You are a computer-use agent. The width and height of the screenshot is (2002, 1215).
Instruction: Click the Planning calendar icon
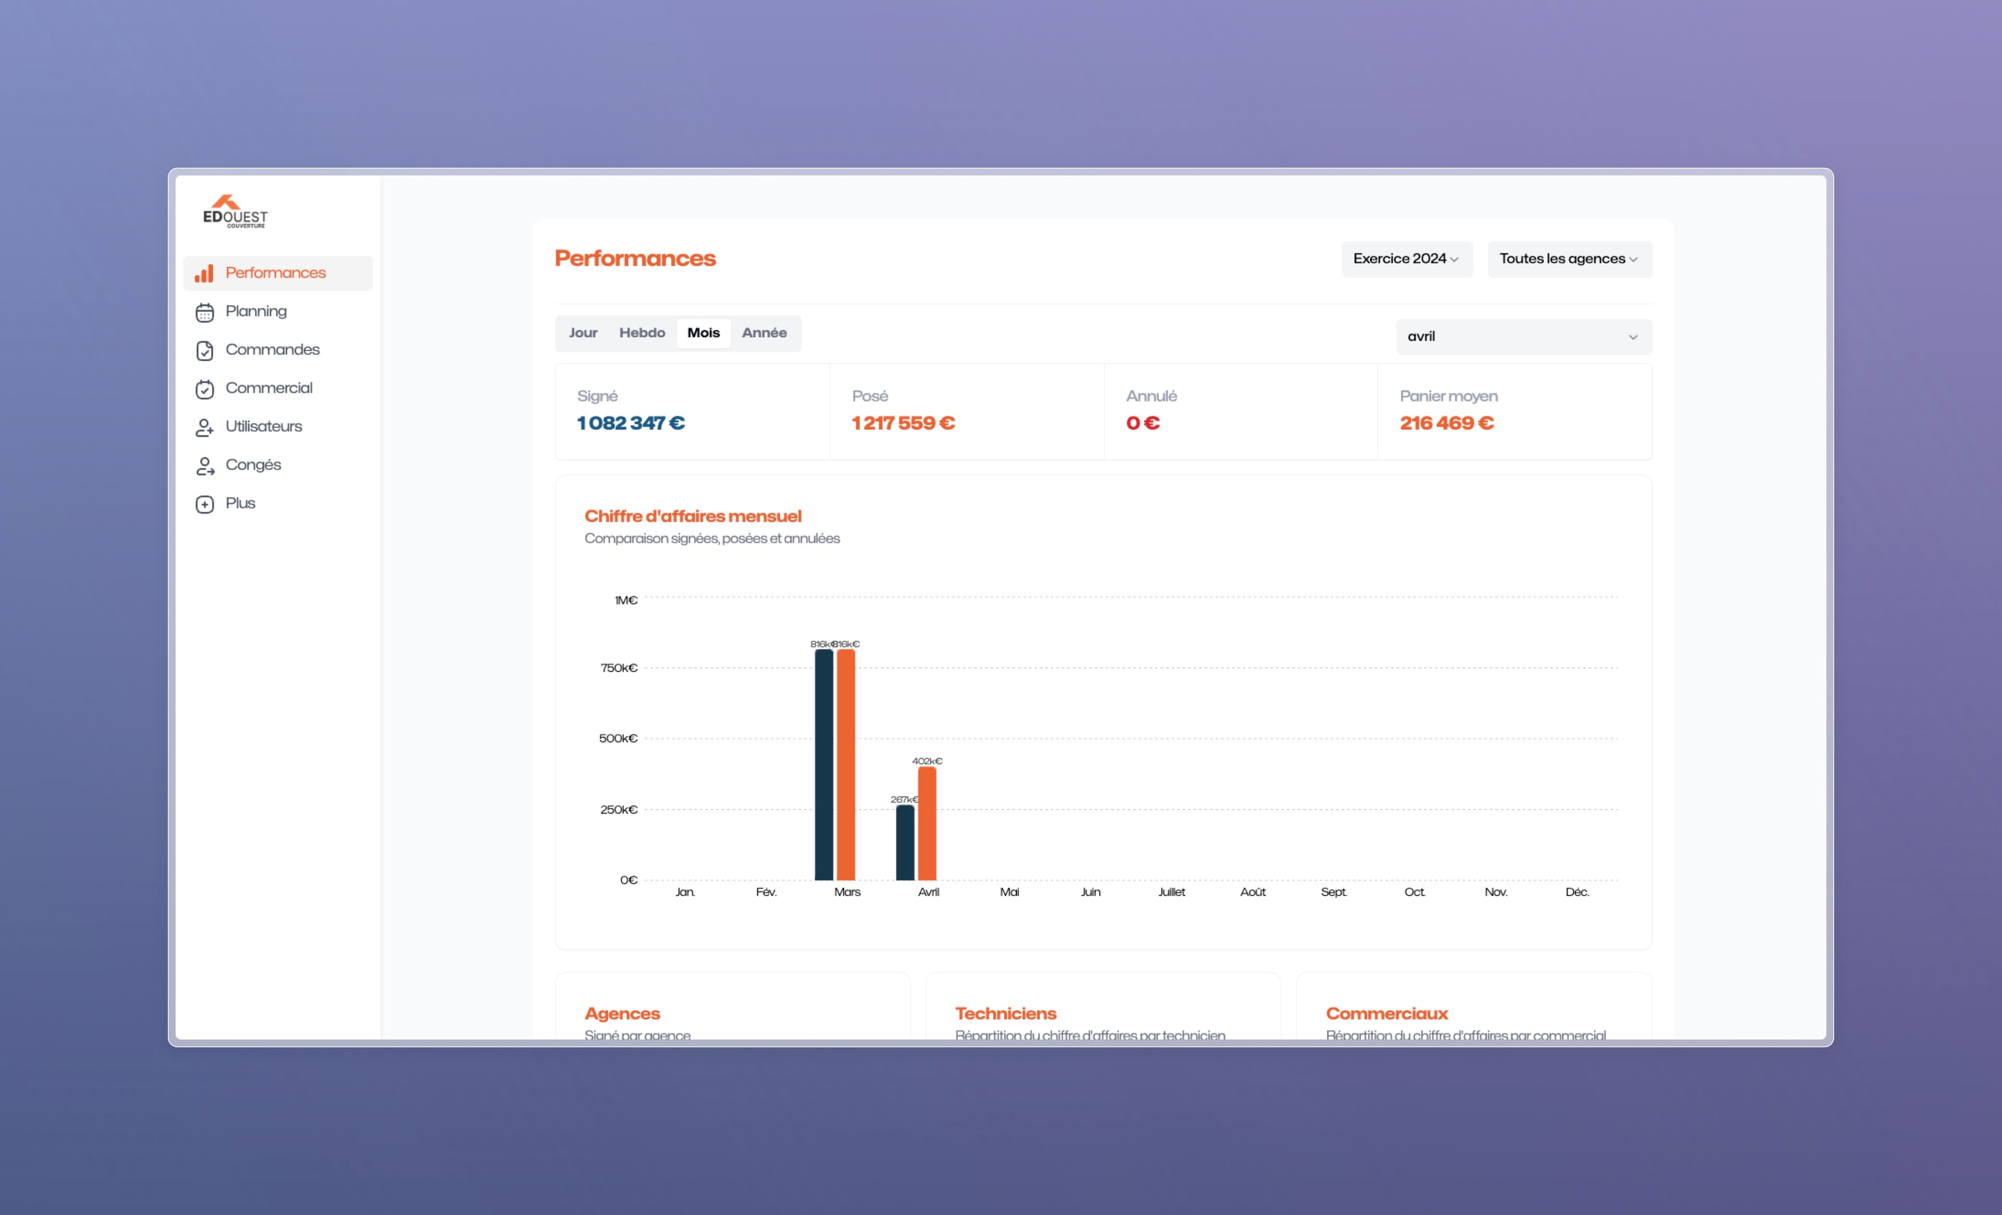[x=205, y=312]
